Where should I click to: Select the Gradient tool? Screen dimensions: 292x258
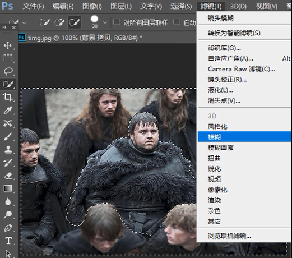[x=8, y=188]
